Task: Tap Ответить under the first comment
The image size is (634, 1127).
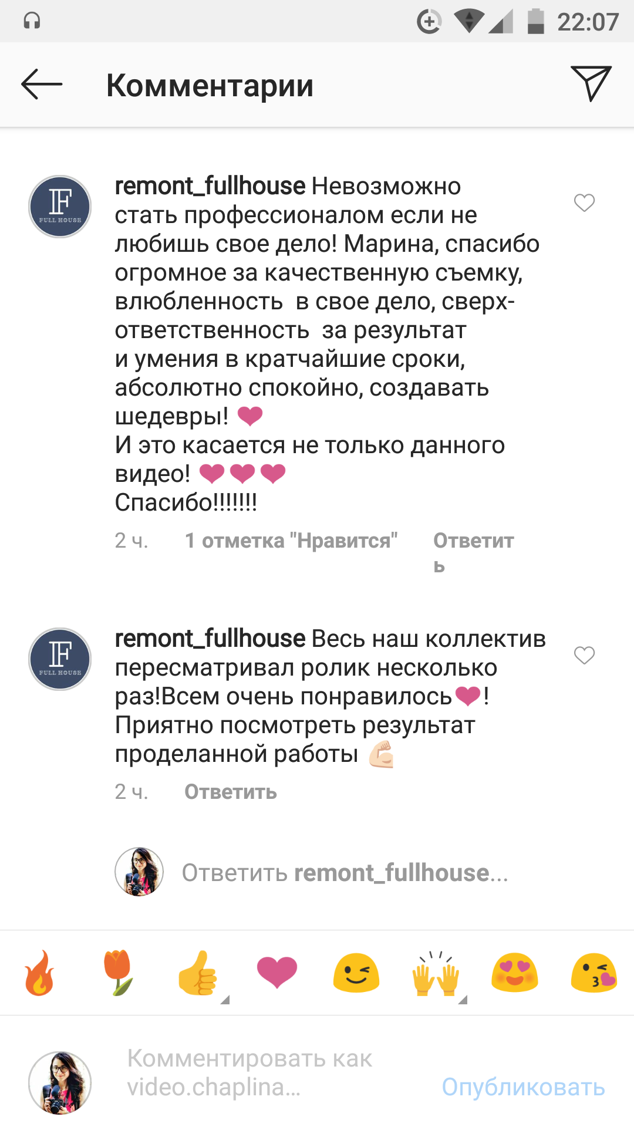Action: (473, 541)
